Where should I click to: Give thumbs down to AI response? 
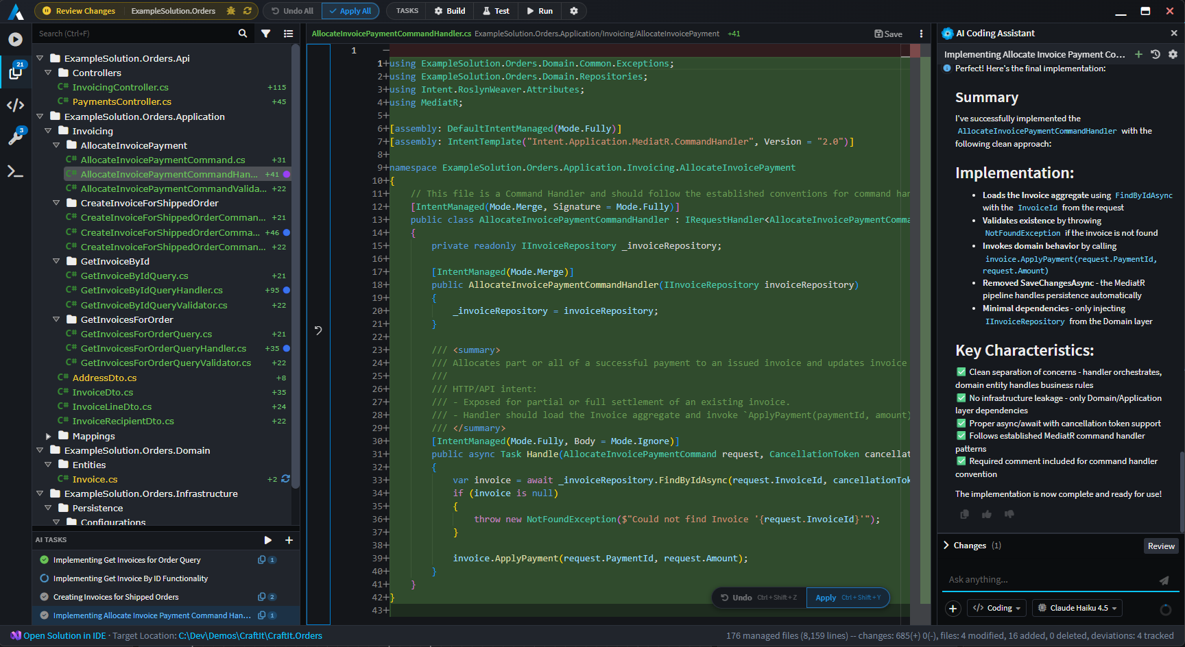(x=1009, y=514)
